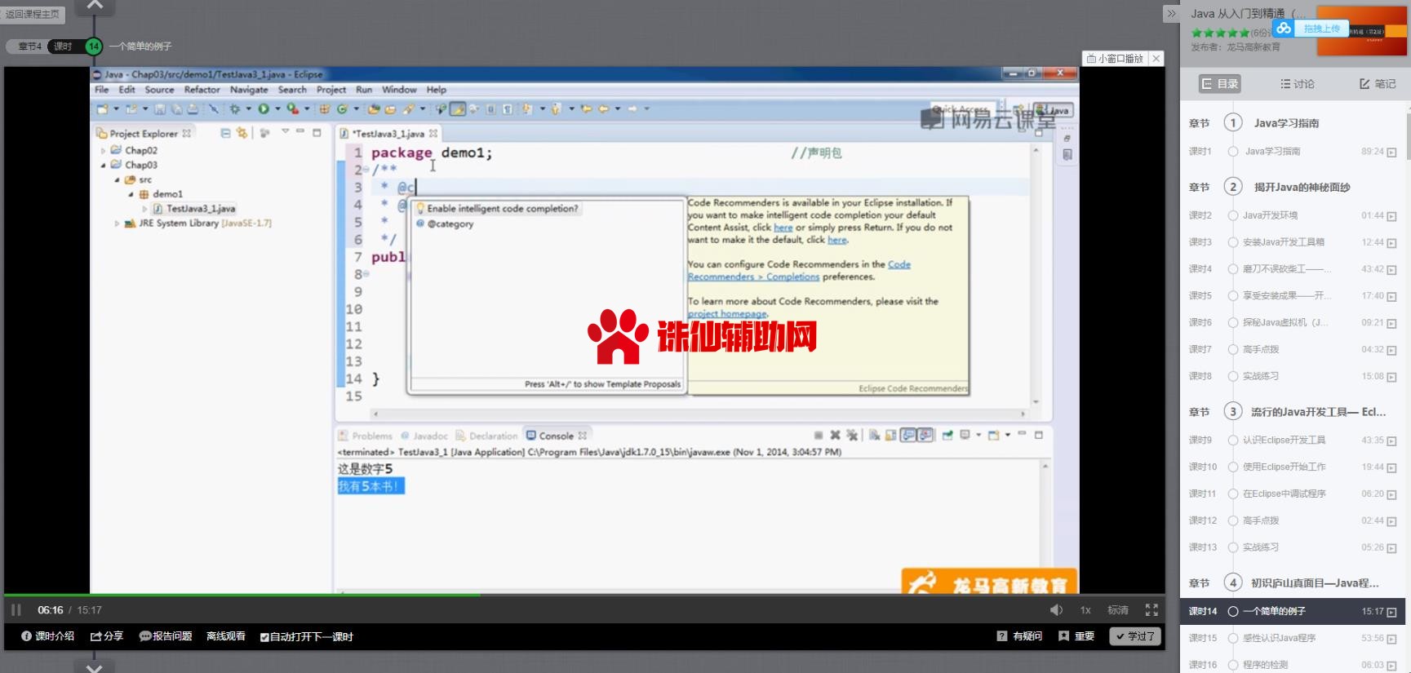Click the Save icon in Eclipse toolbar

[x=160, y=108]
